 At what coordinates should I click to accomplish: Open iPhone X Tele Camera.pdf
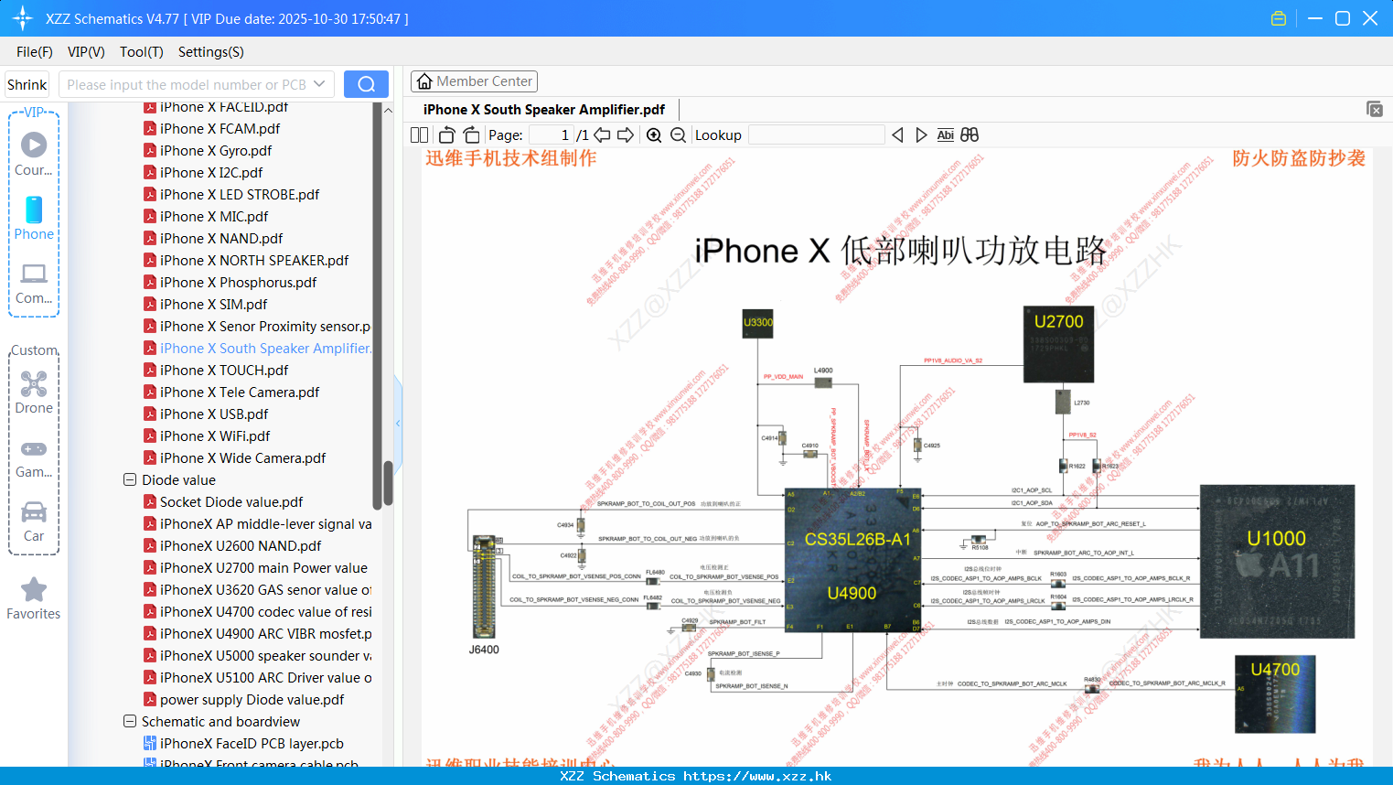[240, 392]
